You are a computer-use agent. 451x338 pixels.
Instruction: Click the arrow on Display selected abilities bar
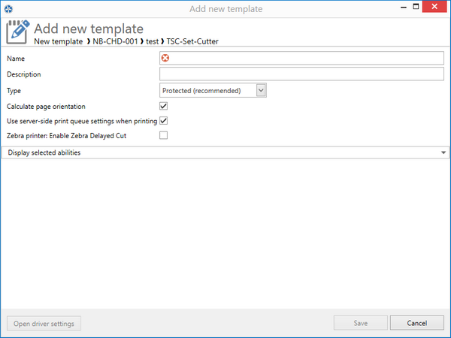click(443, 152)
